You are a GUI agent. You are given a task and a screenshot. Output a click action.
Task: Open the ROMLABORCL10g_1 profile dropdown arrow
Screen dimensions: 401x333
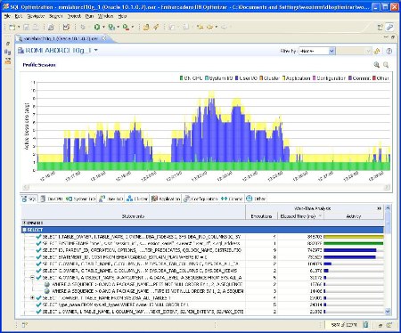[x=96, y=51]
